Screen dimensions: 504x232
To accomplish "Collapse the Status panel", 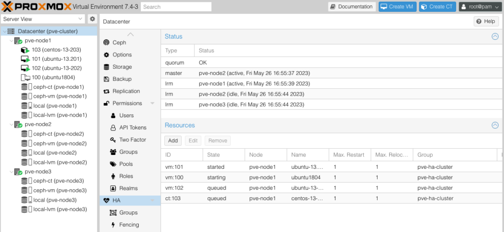I will pyautogui.click(x=495, y=36).
